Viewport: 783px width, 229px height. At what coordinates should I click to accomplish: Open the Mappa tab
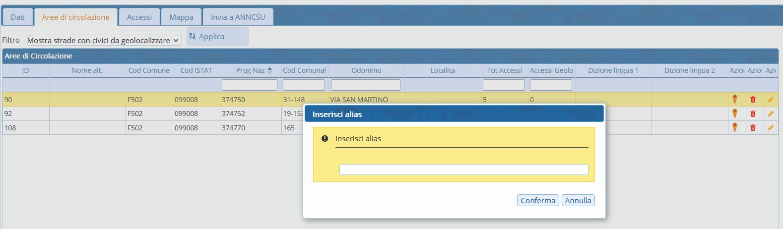181,17
